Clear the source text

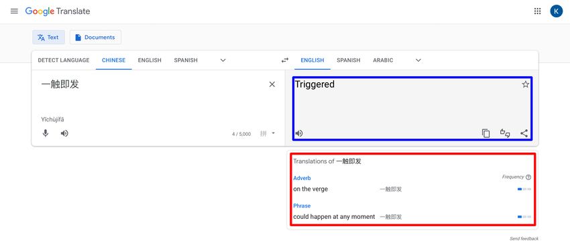(272, 84)
